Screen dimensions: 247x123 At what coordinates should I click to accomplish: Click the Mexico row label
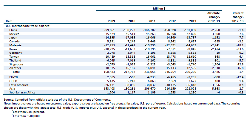coord(14,34)
